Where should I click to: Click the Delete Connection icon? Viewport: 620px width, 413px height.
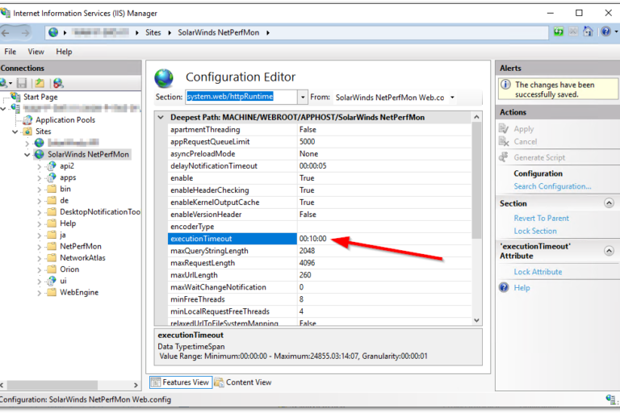coord(58,83)
